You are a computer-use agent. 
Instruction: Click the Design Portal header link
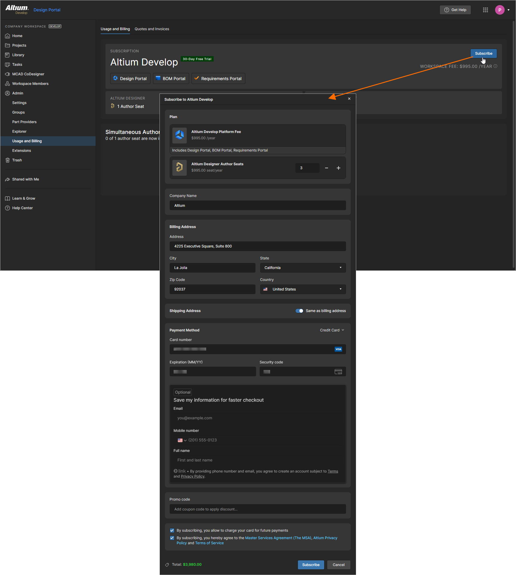point(47,10)
